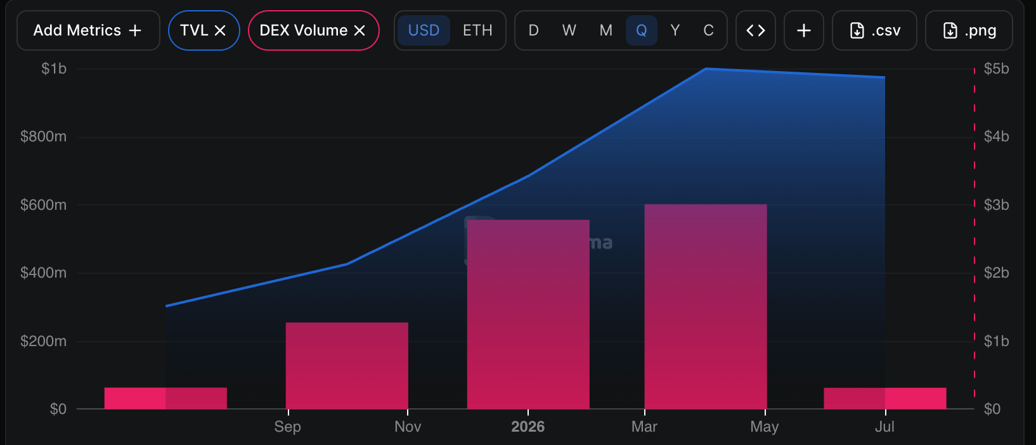
Task: Click the Mar x-axis label
Action: tap(644, 427)
